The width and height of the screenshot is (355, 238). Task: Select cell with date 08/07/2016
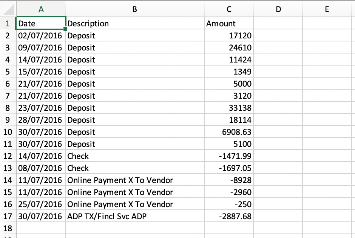(x=41, y=168)
